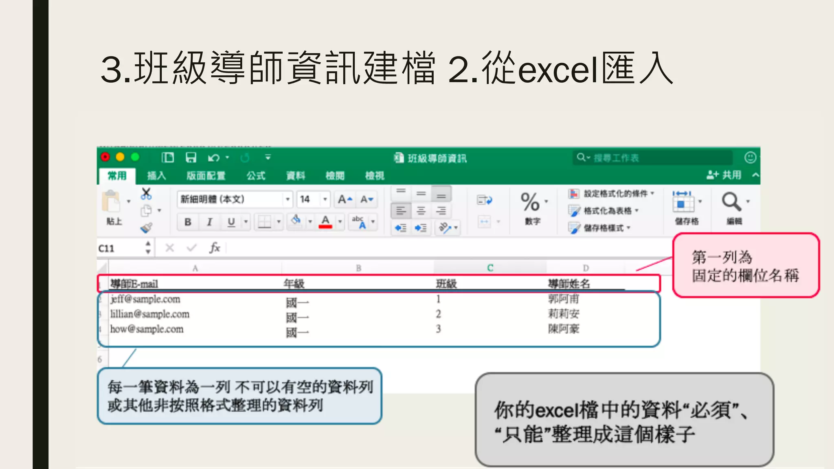
Task: Click the formula fx insert function icon
Action: point(215,248)
